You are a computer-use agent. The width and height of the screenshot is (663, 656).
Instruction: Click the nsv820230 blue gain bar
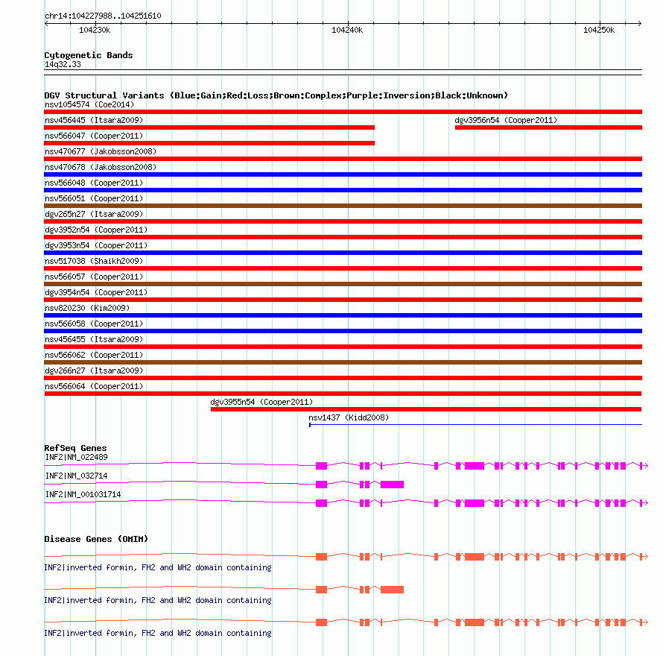click(343, 315)
